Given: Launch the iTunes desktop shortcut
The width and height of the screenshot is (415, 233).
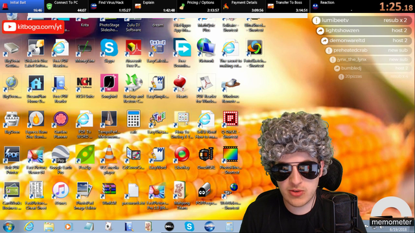Looking at the screenshot, I should 60,194.
